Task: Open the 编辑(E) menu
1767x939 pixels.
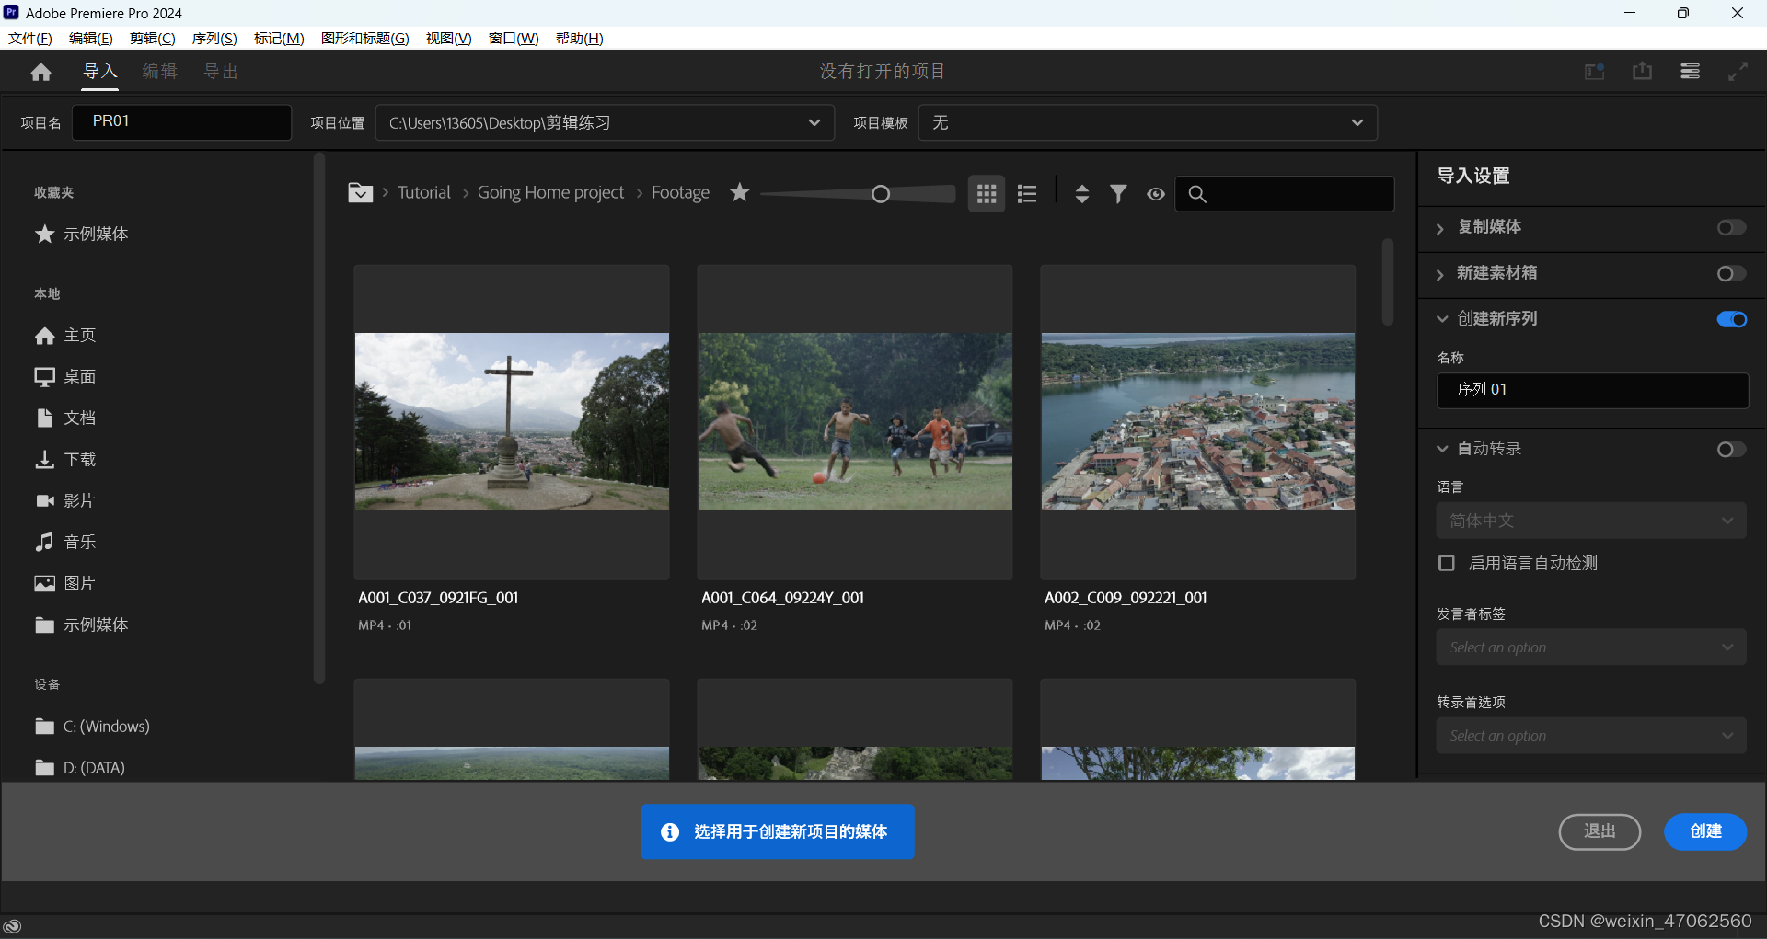Action: [x=91, y=38]
